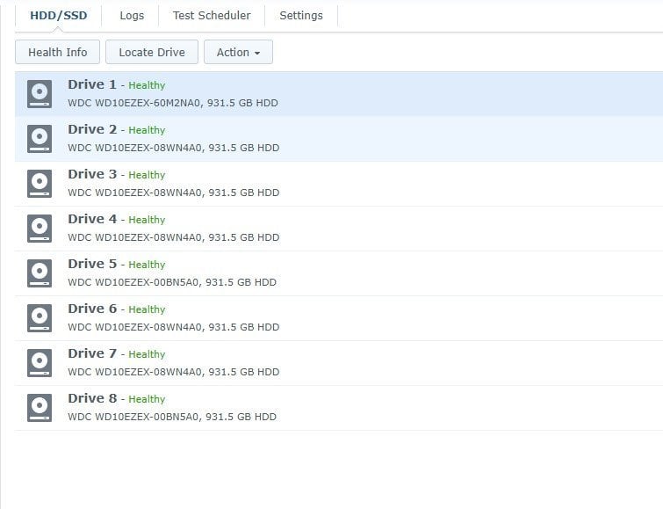
Task: Click Drive 2's Healthy status label
Action: pos(147,130)
